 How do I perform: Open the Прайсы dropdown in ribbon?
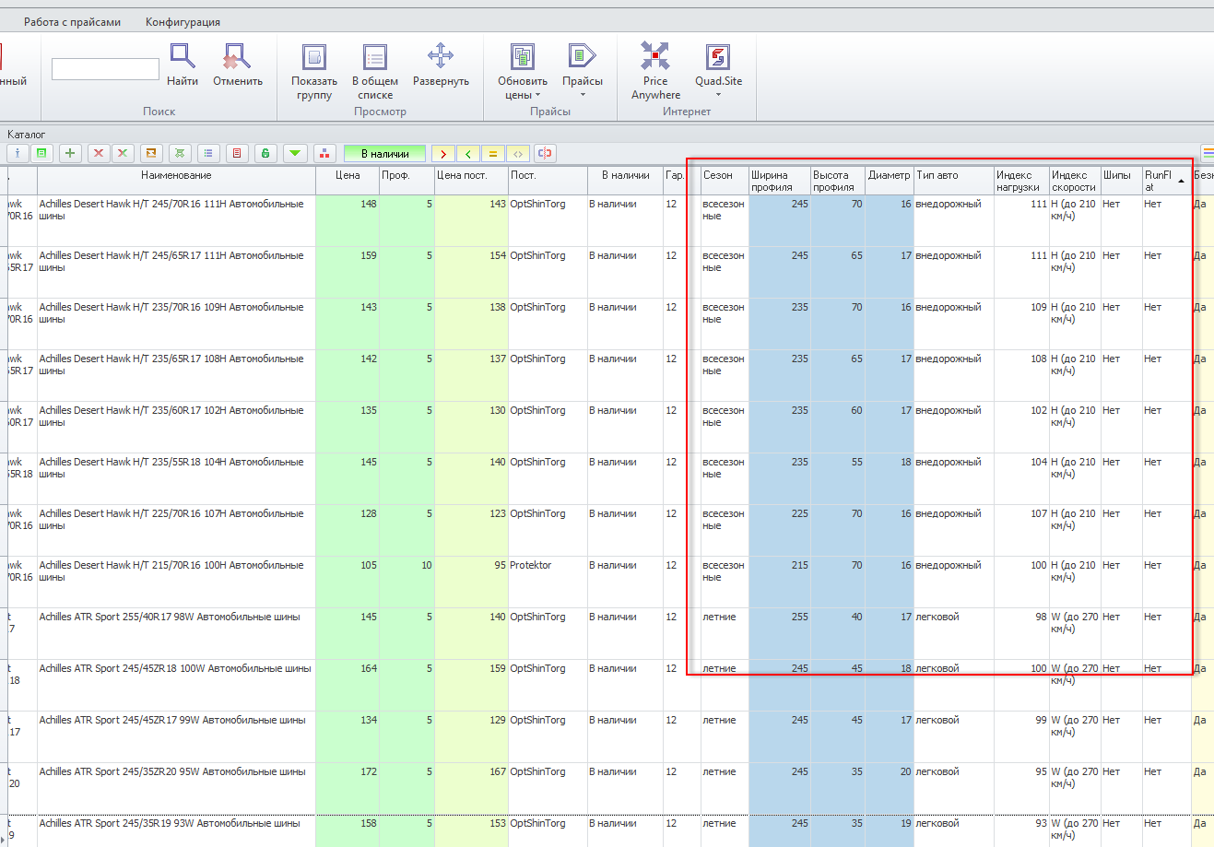tap(583, 72)
